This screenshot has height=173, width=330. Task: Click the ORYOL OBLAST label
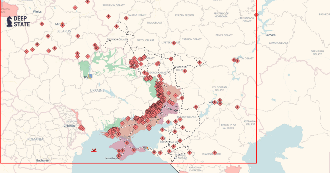coord(145,40)
